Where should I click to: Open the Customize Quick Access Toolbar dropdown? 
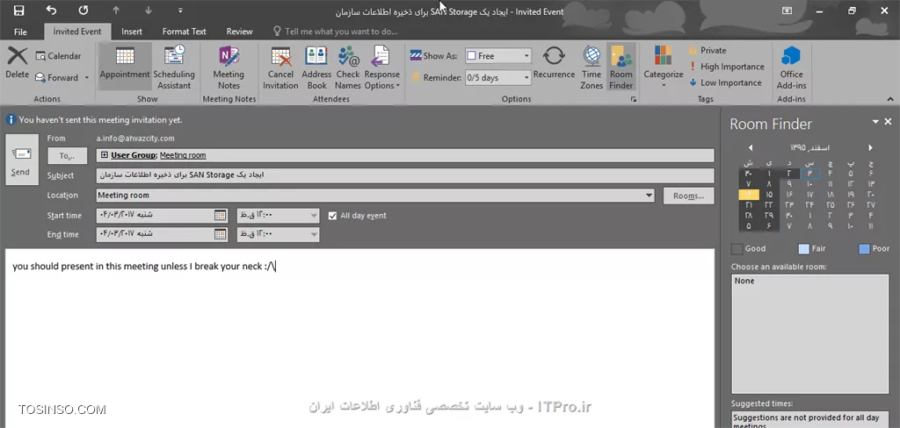(x=180, y=11)
